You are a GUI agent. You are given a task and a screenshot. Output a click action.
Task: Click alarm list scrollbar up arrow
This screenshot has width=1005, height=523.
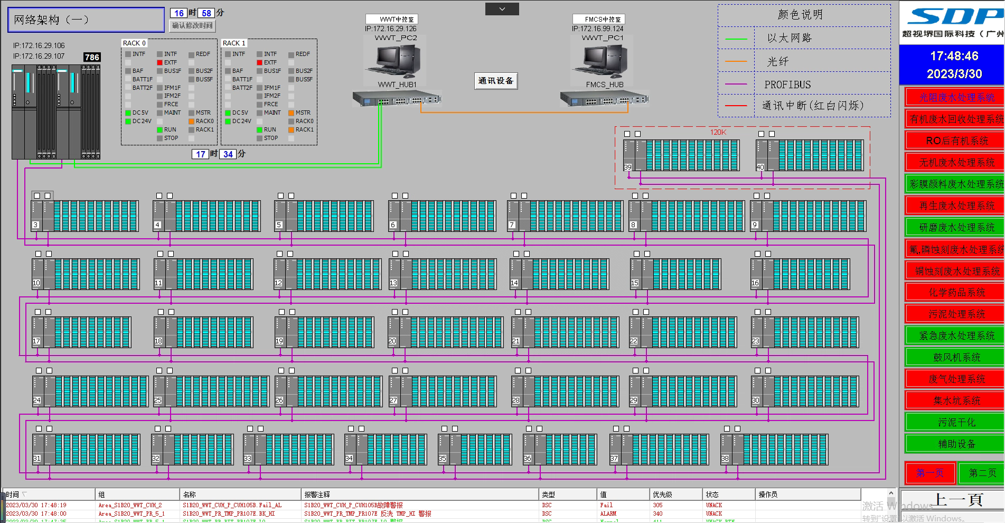[891, 493]
